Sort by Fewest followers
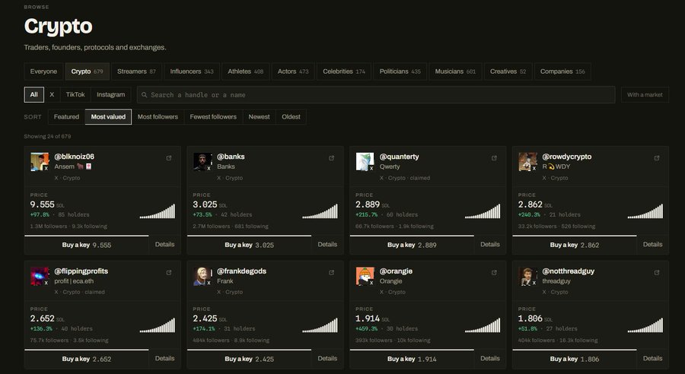 pos(213,117)
